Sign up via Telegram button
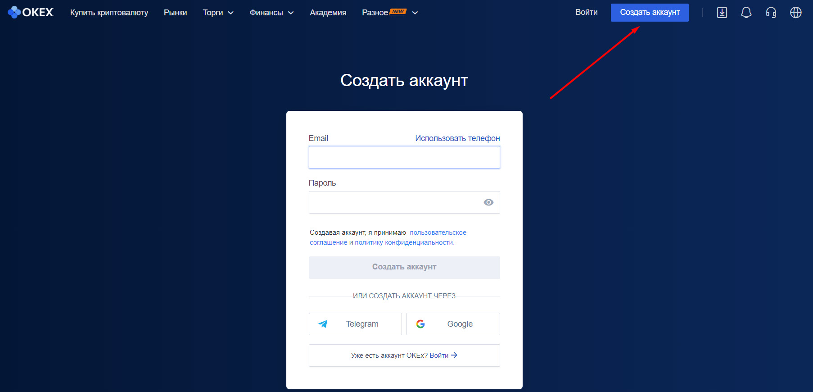The width and height of the screenshot is (813, 392). pos(355,324)
